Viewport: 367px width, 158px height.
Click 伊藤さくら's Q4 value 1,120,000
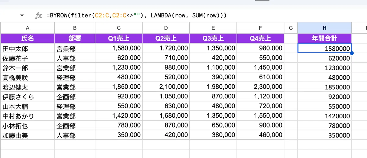[x=260, y=97]
